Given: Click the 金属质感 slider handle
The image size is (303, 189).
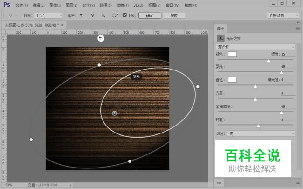Looking at the screenshot, I should pos(282,113).
